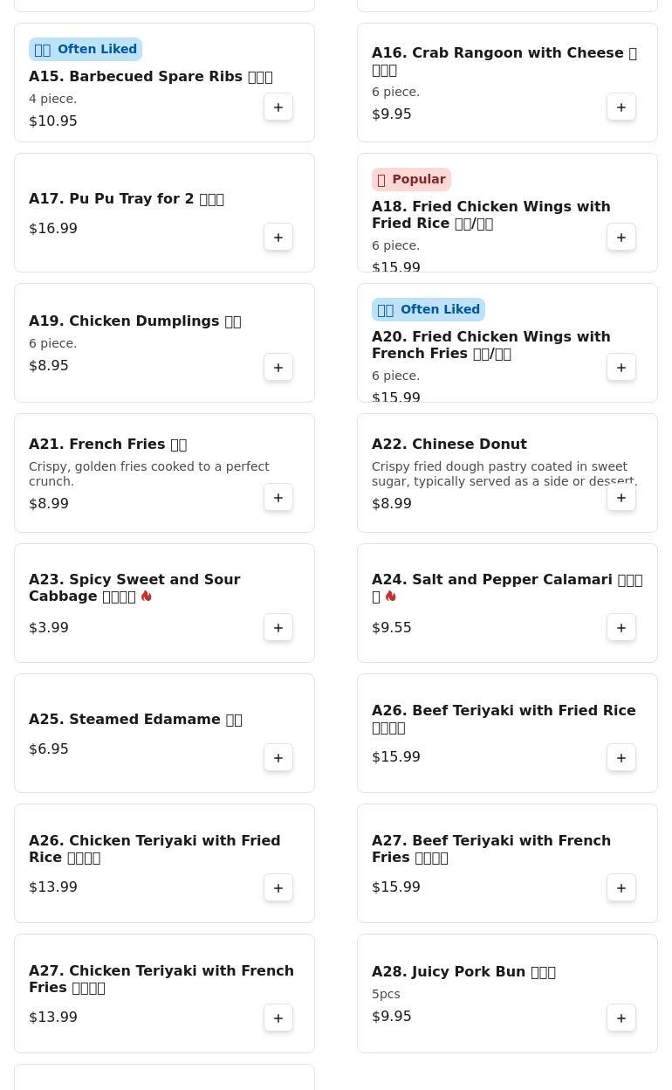
Task: Add A16 Crab Rangoon with Cheese
Action: tap(621, 107)
